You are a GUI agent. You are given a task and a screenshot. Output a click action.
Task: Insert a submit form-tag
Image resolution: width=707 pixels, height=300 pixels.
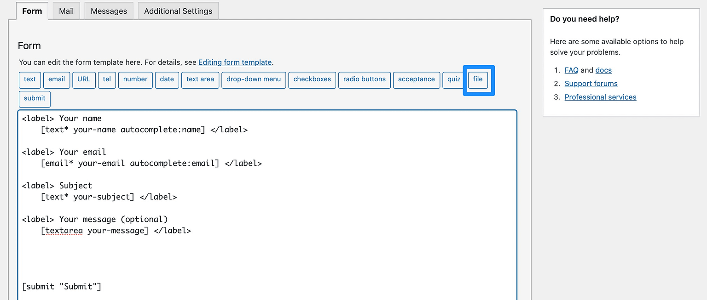click(34, 99)
